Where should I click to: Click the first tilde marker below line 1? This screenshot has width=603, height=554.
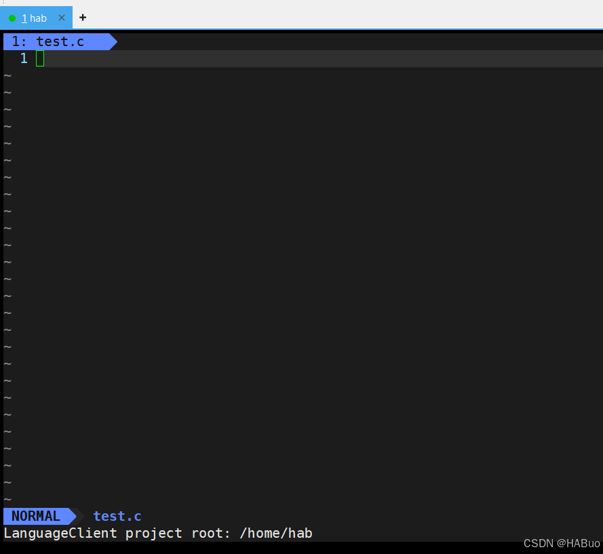7,75
